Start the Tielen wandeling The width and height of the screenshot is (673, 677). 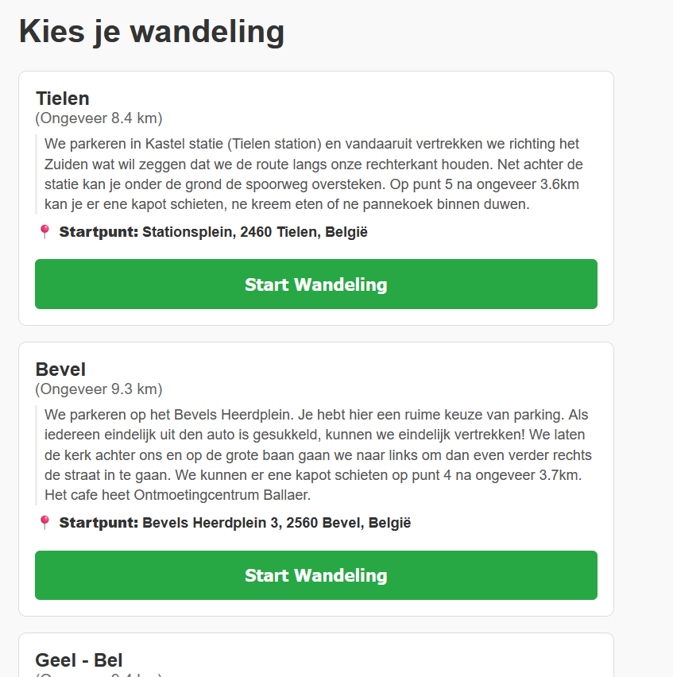click(315, 284)
